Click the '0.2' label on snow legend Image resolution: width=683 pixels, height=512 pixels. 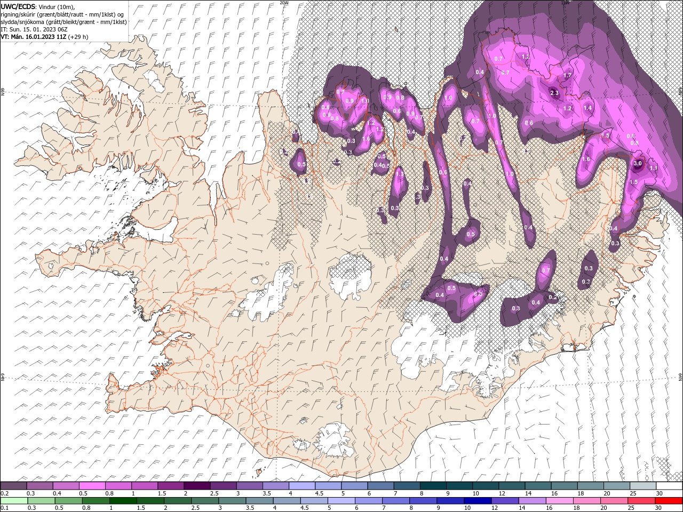(4, 493)
